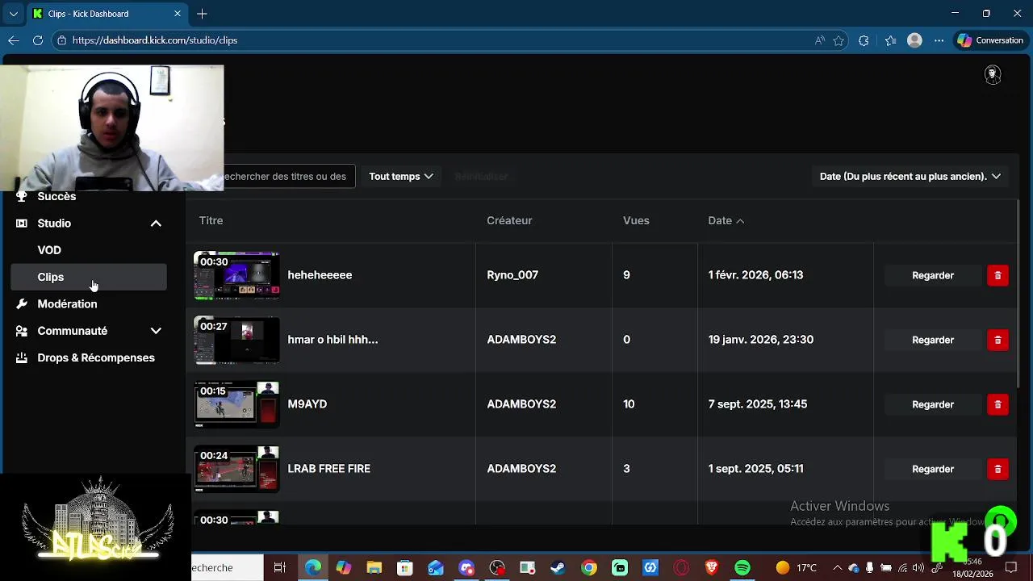
Task: Open the Opera browser taskbar icon
Action: pos(681,568)
